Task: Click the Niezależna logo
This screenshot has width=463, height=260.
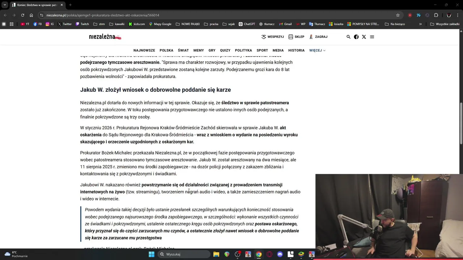Action: pos(105,37)
